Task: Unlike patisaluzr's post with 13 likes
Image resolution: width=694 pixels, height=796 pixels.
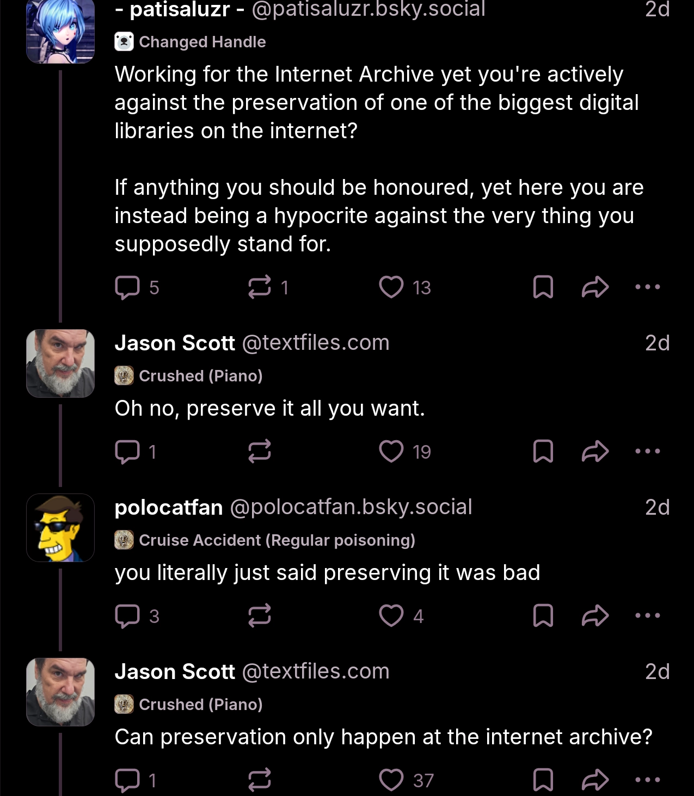Action: (x=391, y=287)
